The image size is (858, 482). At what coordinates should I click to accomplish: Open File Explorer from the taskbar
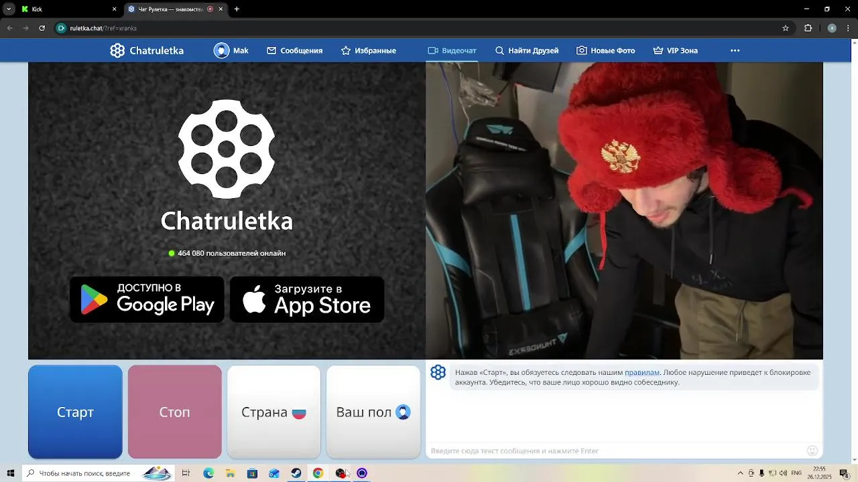tap(230, 473)
